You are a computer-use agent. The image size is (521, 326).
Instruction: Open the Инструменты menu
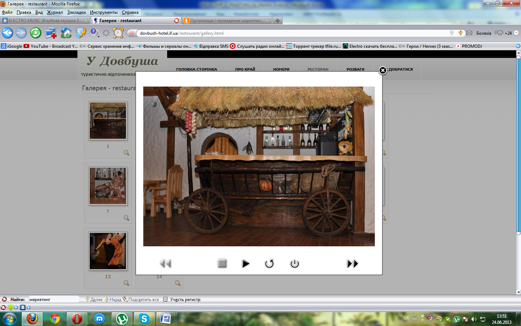point(104,12)
